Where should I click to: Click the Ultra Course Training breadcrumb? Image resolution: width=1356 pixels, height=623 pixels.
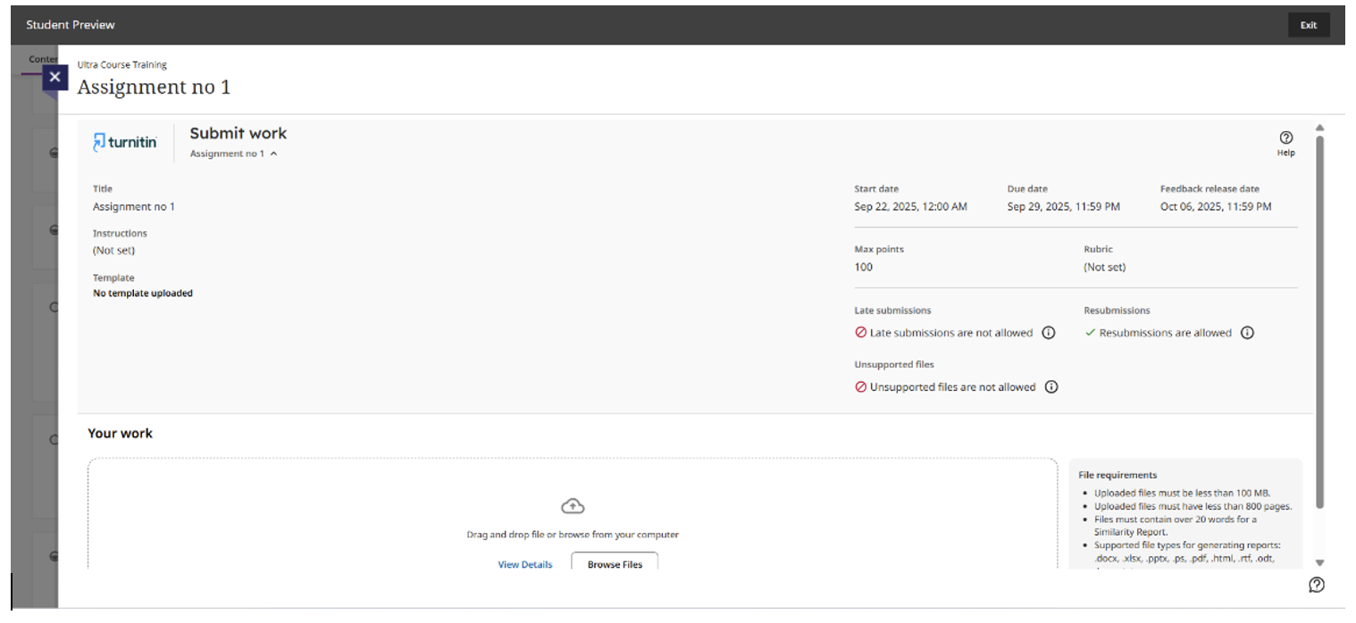tap(121, 64)
